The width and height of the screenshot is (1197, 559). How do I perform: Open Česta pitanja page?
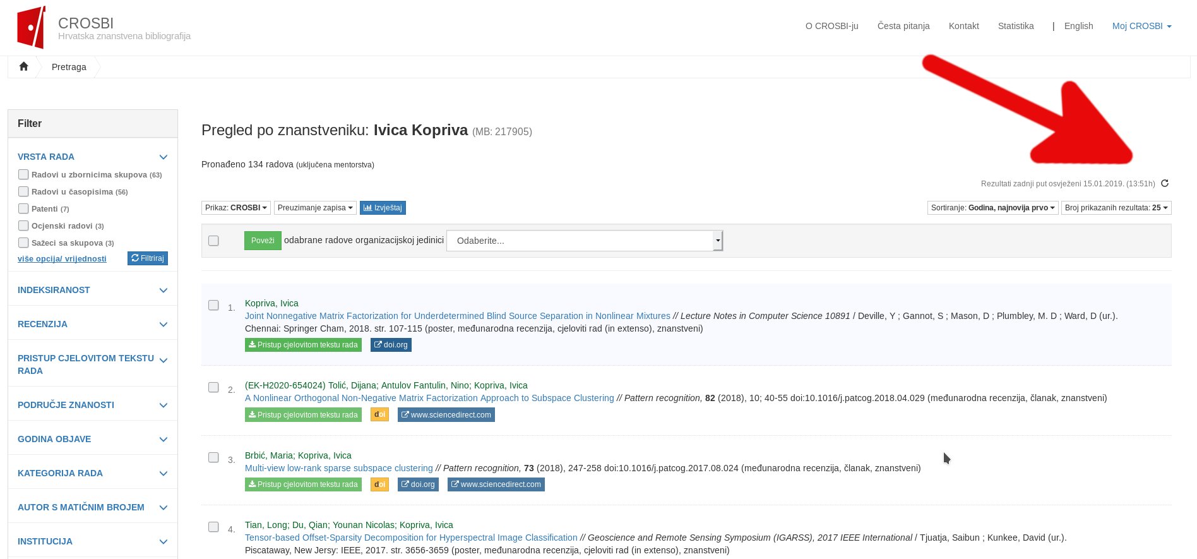coord(903,26)
